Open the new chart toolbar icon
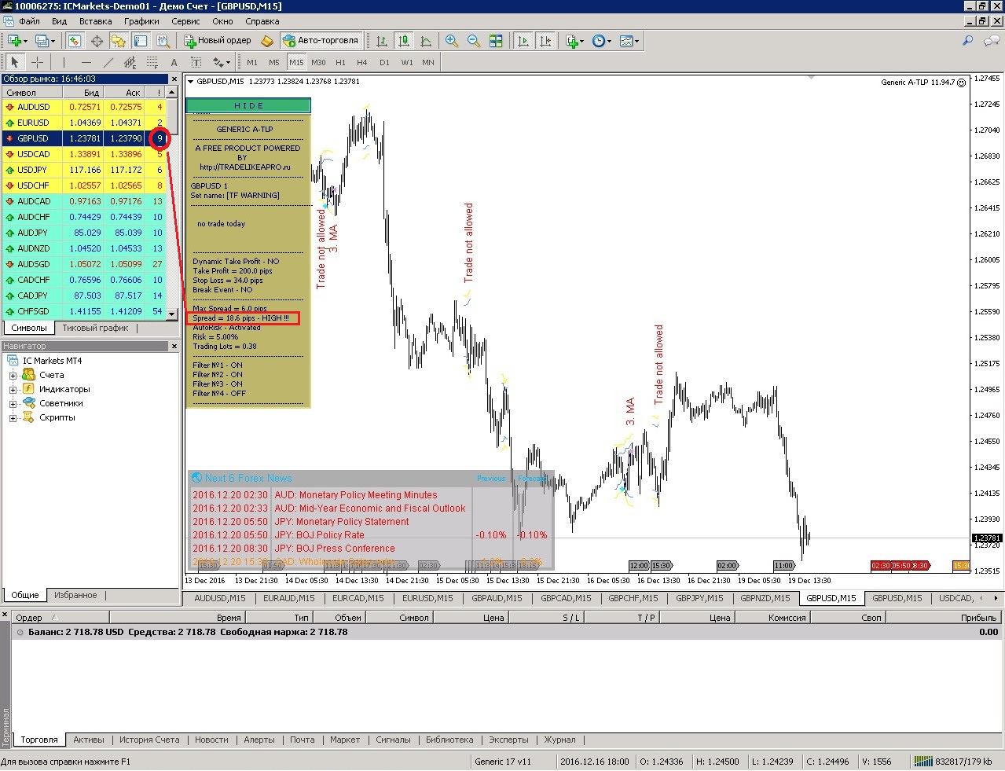The image size is (1005, 771). pyautogui.click(x=16, y=41)
